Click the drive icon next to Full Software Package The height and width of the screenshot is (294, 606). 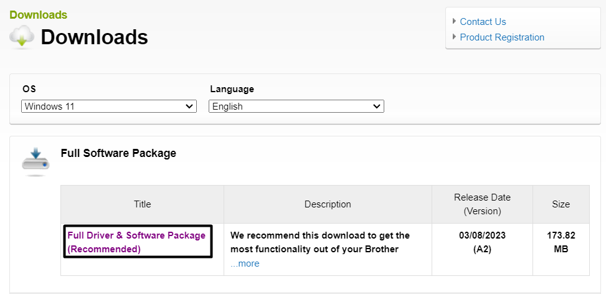(x=35, y=161)
